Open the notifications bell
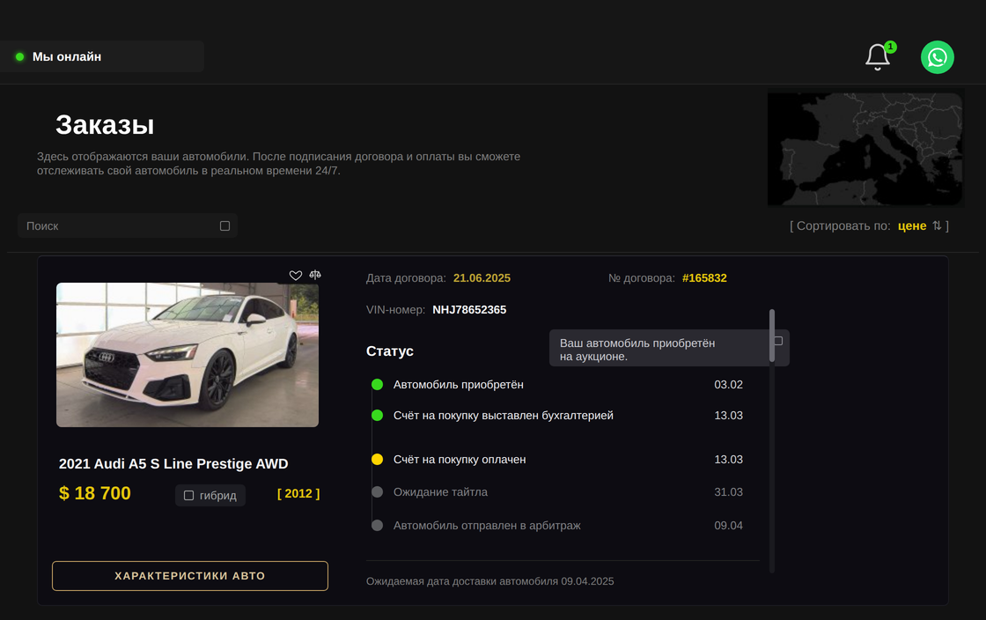 click(877, 57)
